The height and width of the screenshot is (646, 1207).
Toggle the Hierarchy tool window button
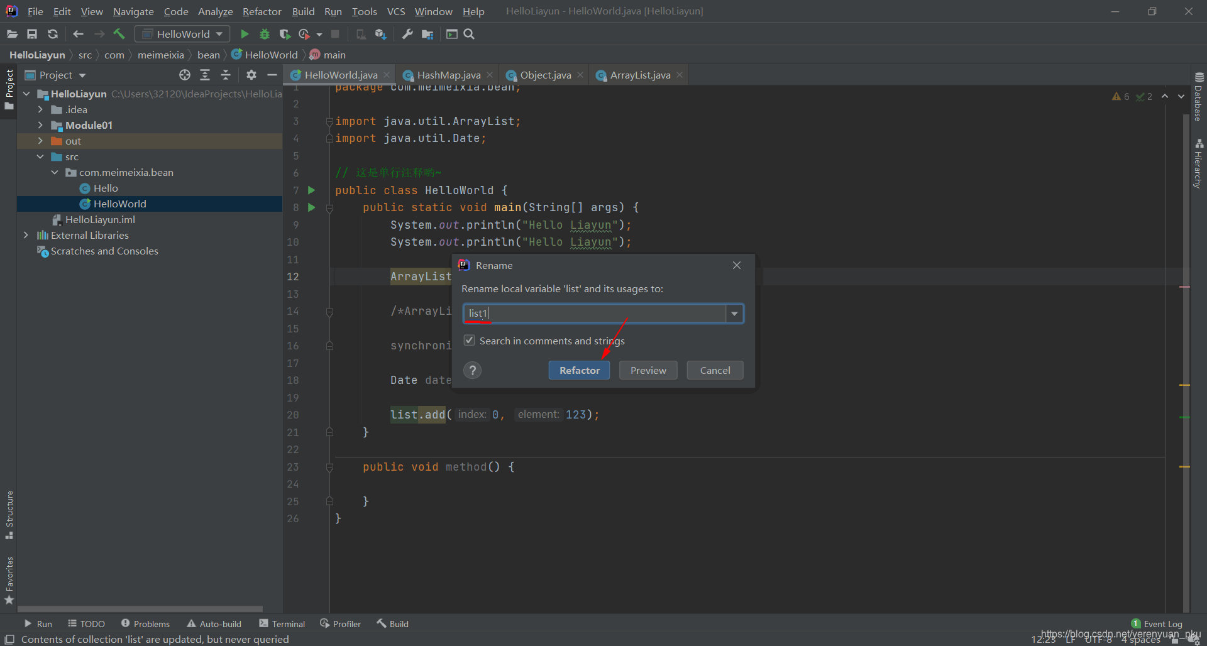click(1198, 163)
